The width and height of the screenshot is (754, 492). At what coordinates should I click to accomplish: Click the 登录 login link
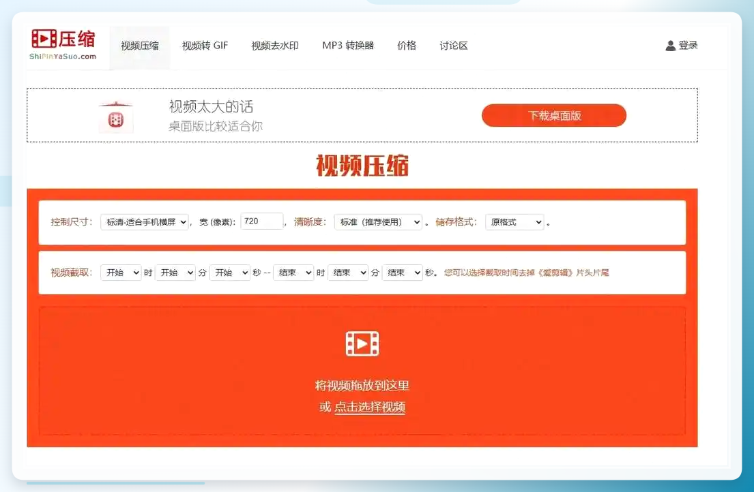click(688, 45)
